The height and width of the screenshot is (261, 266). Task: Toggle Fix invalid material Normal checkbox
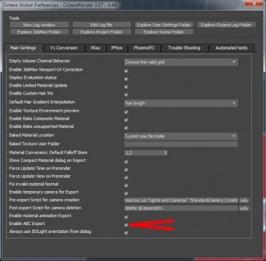tap(126, 186)
